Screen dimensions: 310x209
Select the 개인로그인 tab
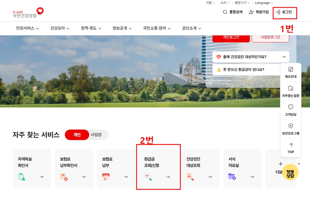(231, 38)
